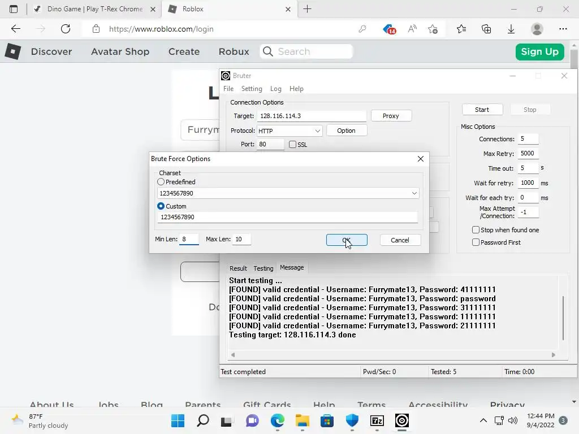
Task: Open the saved password key icon
Action: tap(362, 29)
